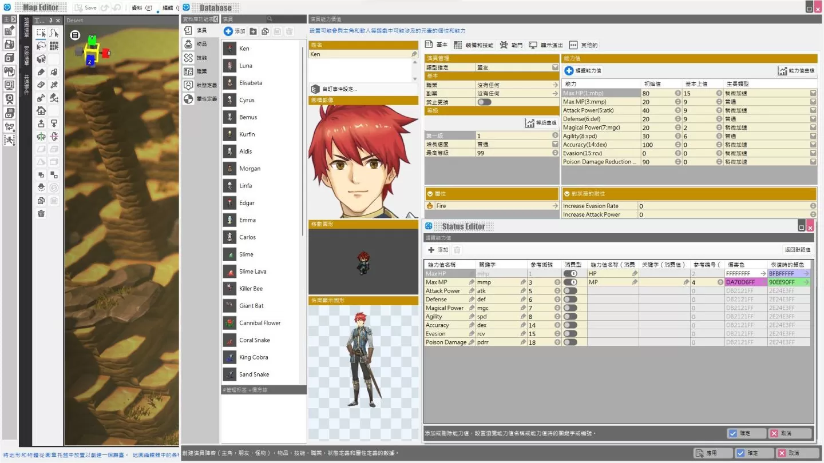Toggle consumption type switch for Accuracy
Image resolution: width=824 pixels, height=463 pixels.
[x=570, y=325]
